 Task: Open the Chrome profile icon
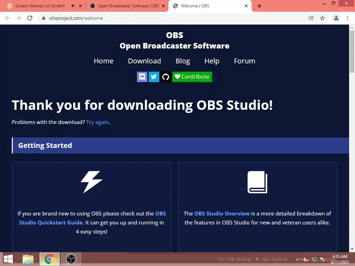click(x=336, y=18)
